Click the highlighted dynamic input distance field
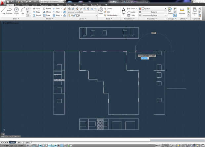205x147 pixels. click(x=144, y=58)
